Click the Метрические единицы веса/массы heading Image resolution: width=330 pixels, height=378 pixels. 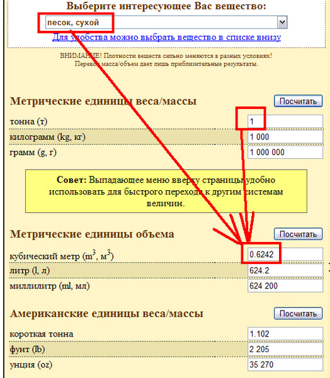pyautogui.click(x=103, y=101)
